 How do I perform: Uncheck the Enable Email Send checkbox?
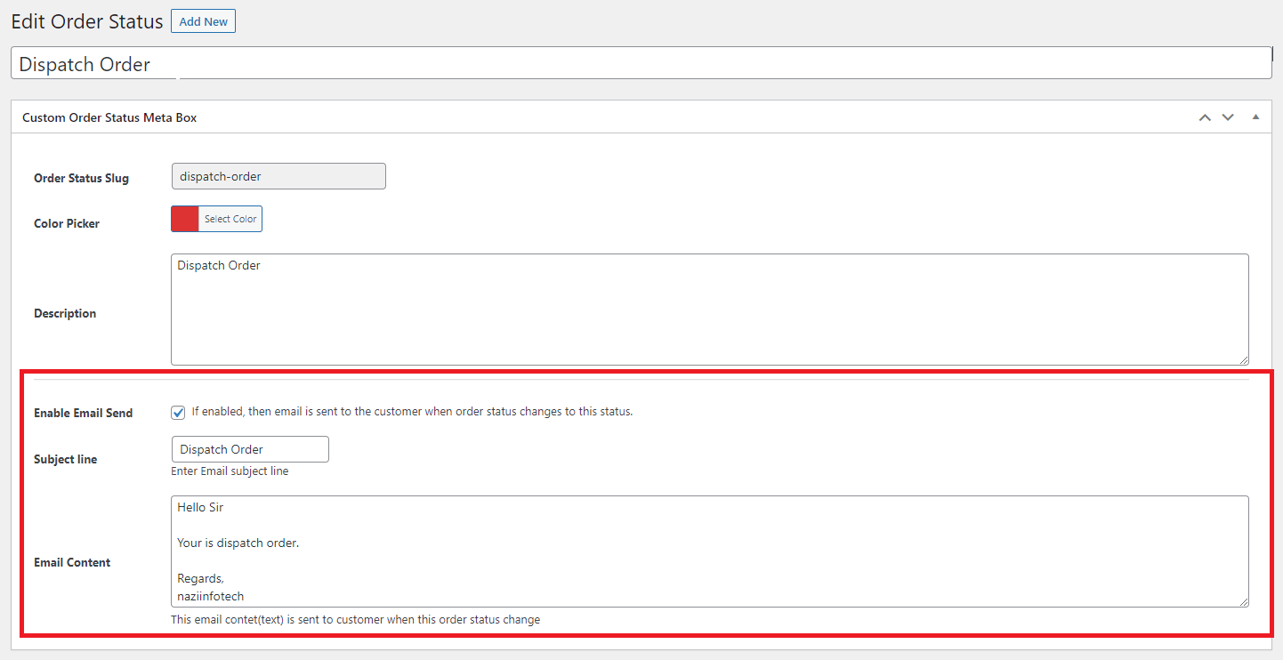click(179, 413)
